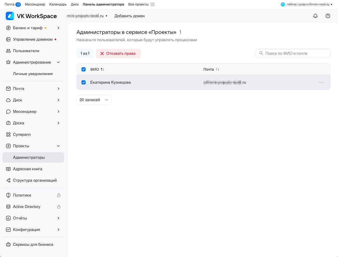Open help via question mark icon
338x257 pixels.
coord(328,16)
